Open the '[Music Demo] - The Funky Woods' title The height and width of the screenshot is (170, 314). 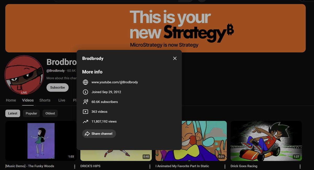(30, 166)
